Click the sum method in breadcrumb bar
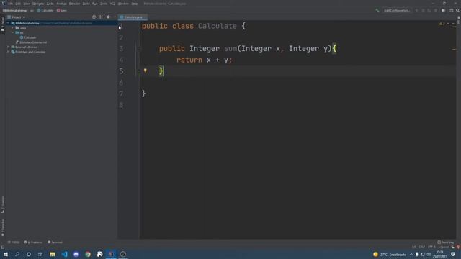The image size is (461, 259). point(62,10)
